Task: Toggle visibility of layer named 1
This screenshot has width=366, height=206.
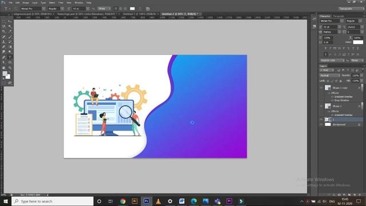Action: pos(321,120)
